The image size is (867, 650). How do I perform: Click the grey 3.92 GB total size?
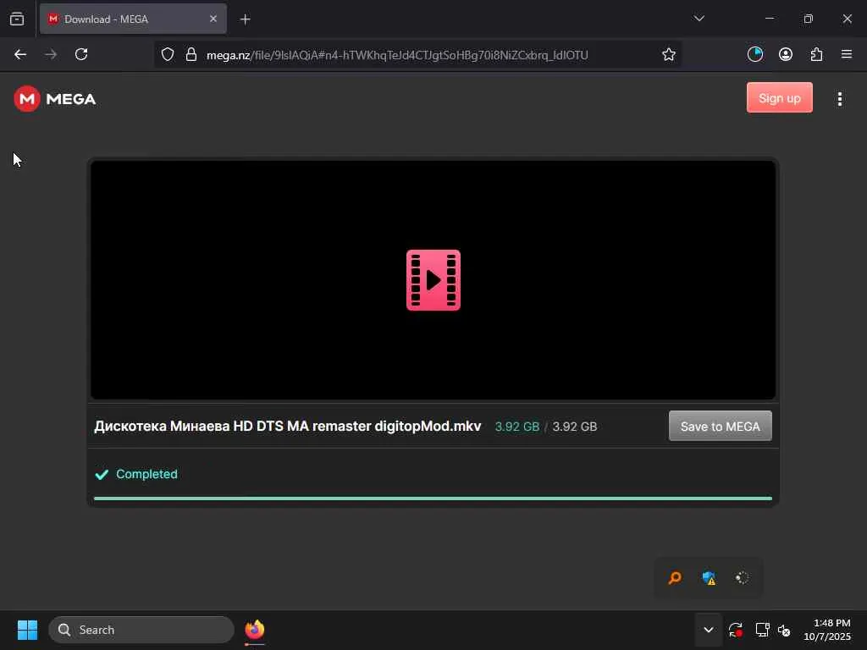pyautogui.click(x=575, y=427)
